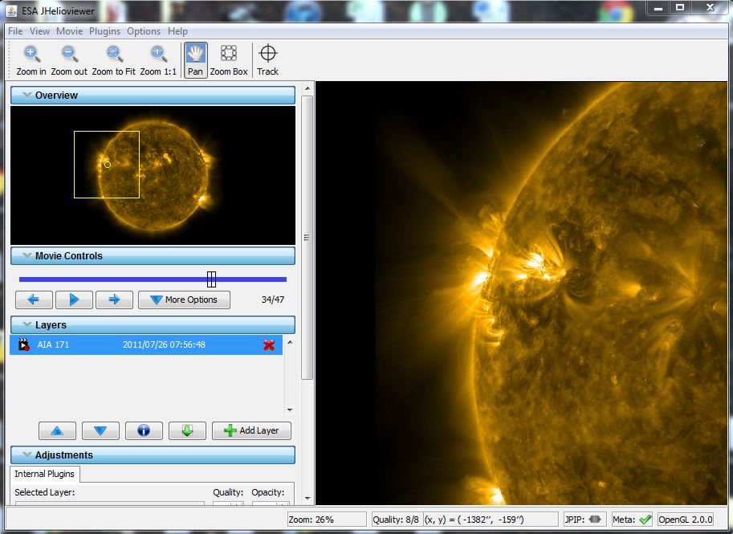The height and width of the screenshot is (534, 733).
Task: Show layer metadata info button
Action: (144, 430)
